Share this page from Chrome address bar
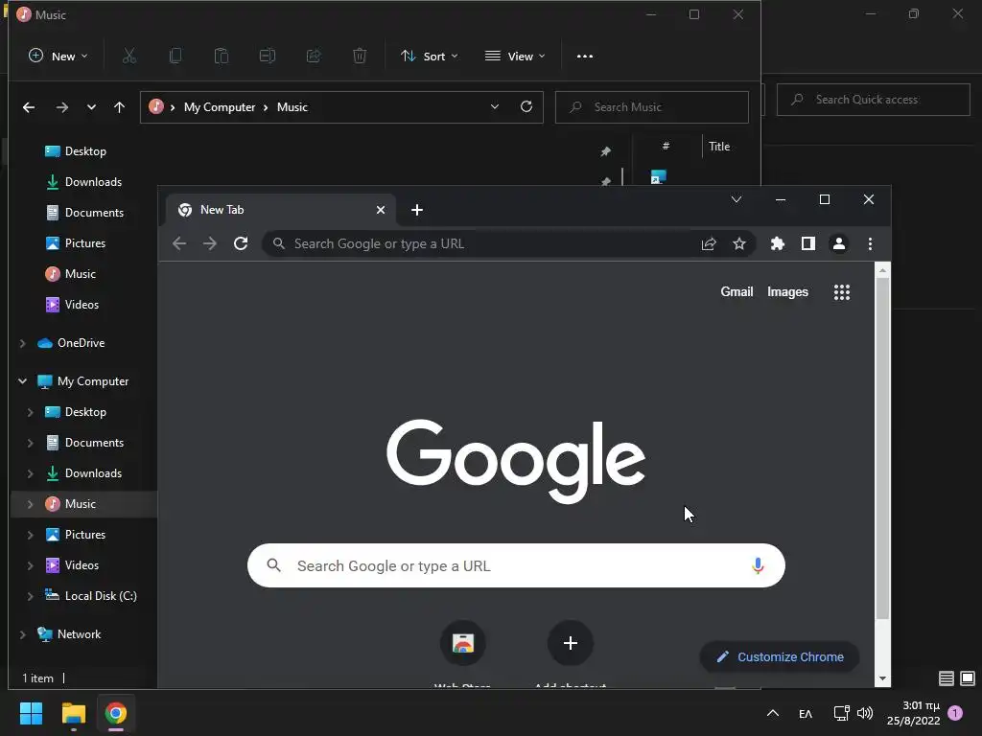 point(709,244)
